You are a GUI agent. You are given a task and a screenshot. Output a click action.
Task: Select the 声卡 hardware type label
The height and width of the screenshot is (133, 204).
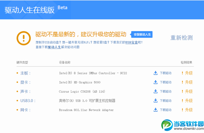pos(25,92)
